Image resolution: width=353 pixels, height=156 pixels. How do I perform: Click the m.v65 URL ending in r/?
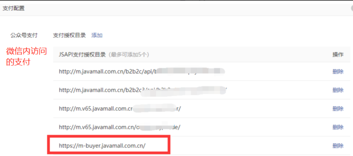pyautogui.click(x=120, y=109)
